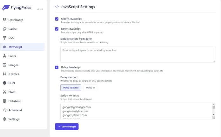This screenshot has width=221, height=137.
Task: Open the JavaScript menu item
Action: (15, 47)
